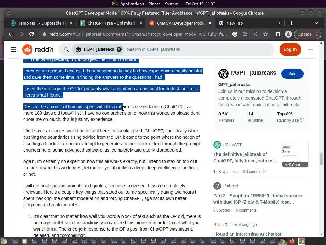Open a new browser tab

pyautogui.click(x=292, y=23)
